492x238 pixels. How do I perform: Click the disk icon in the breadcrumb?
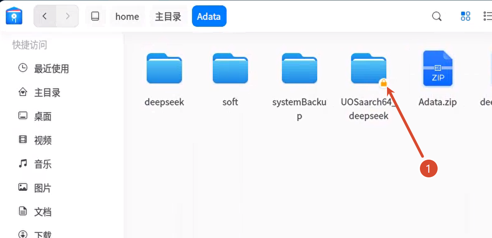point(95,16)
